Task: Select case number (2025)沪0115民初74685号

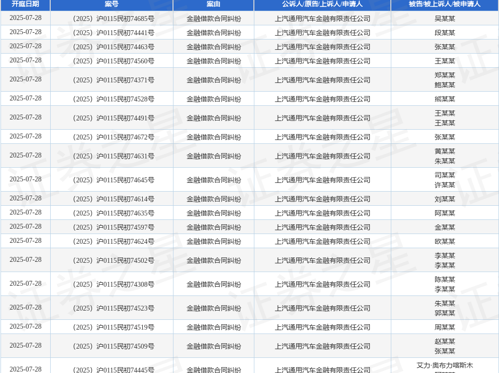Action: pos(114,19)
